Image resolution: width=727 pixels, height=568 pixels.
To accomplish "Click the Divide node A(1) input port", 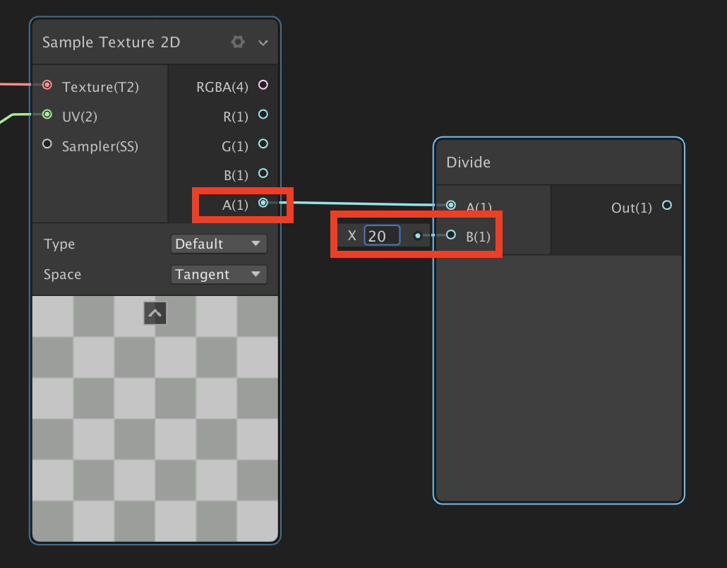I will pyautogui.click(x=451, y=206).
